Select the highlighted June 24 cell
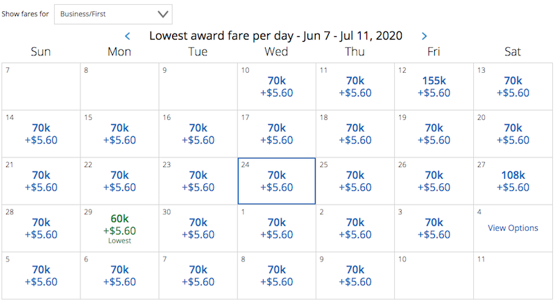This screenshot has width=555, height=301. pos(277,181)
